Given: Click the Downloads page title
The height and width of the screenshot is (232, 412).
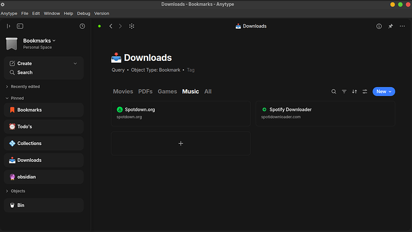Looking at the screenshot, I should coord(147,58).
